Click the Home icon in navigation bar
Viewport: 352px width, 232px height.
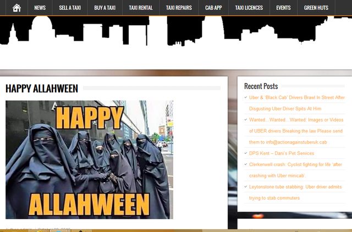[16, 8]
